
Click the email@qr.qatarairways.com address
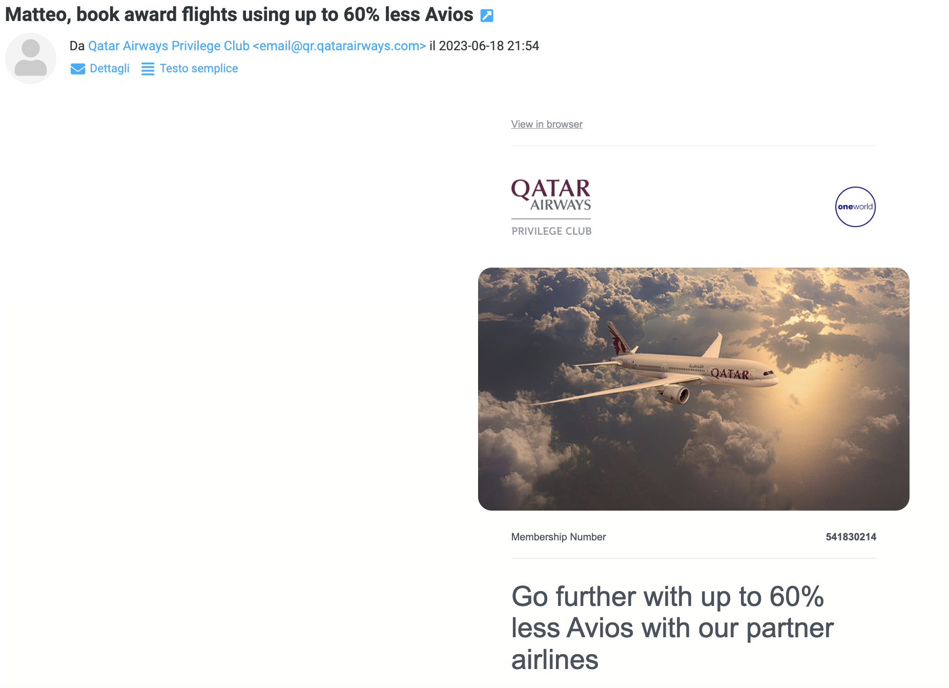[339, 46]
